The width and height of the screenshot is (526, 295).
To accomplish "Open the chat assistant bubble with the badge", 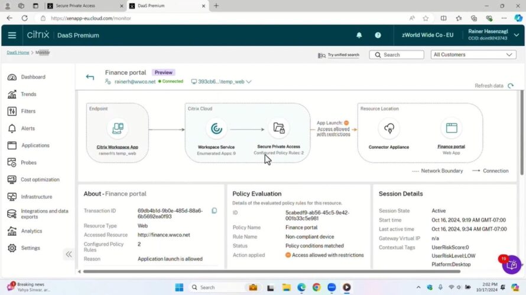I will point(511,264).
